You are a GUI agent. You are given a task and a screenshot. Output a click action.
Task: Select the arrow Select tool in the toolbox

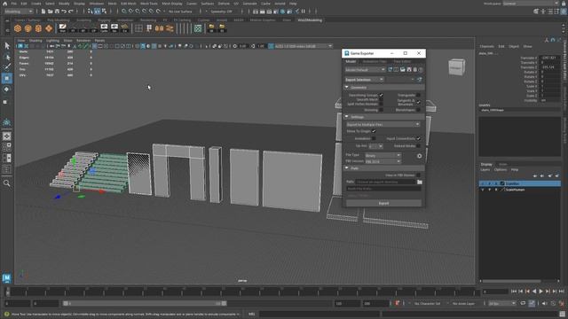coord(7,45)
